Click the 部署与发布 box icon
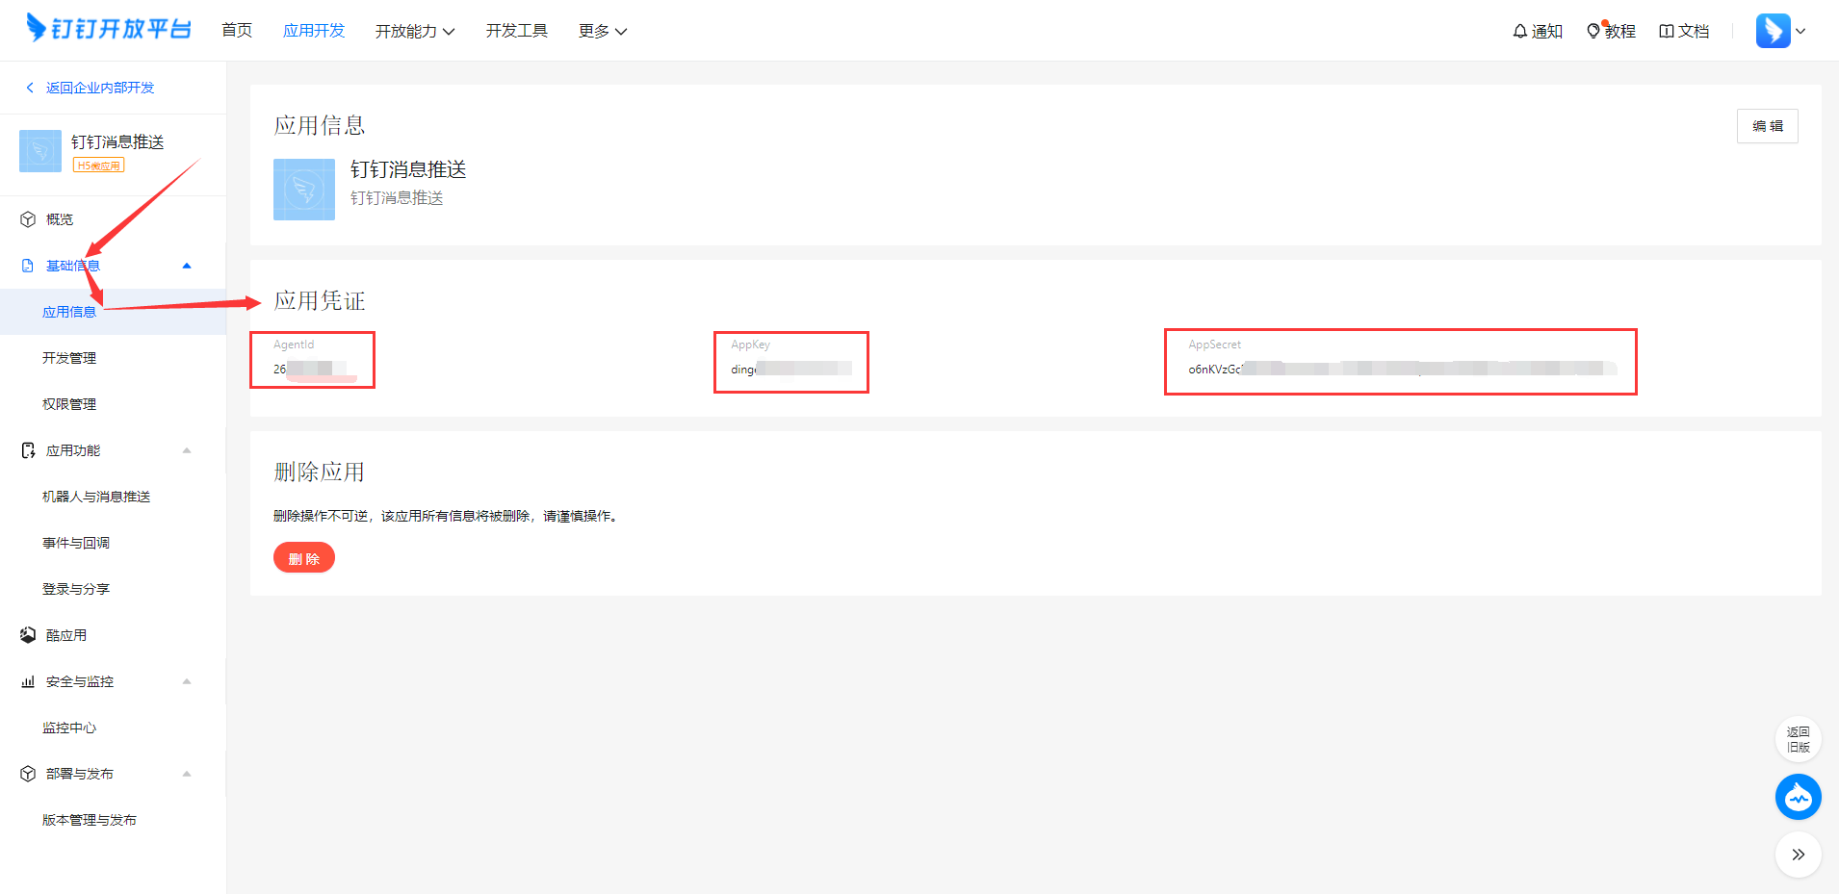The width and height of the screenshot is (1839, 894). point(28,774)
